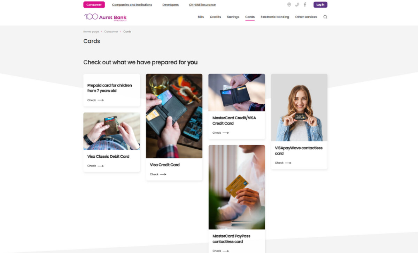Open the Cards menu item
This screenshot has width=418, height=253.
pos(250,17)
